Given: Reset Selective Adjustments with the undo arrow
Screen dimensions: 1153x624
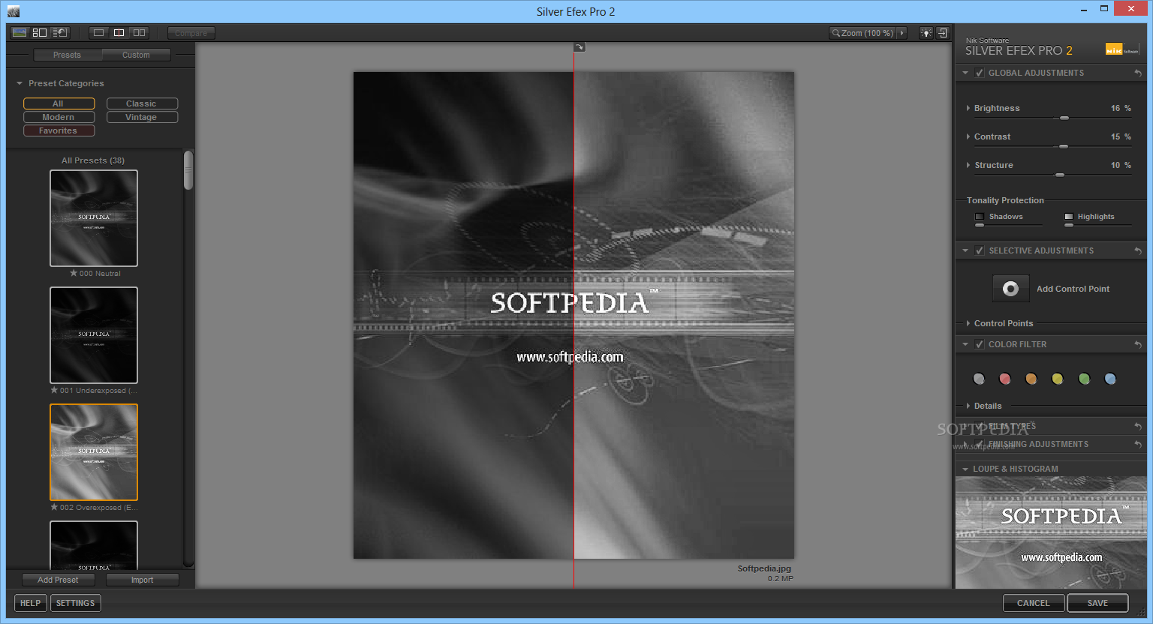Looking at the screenshot, I should 1138,250.
